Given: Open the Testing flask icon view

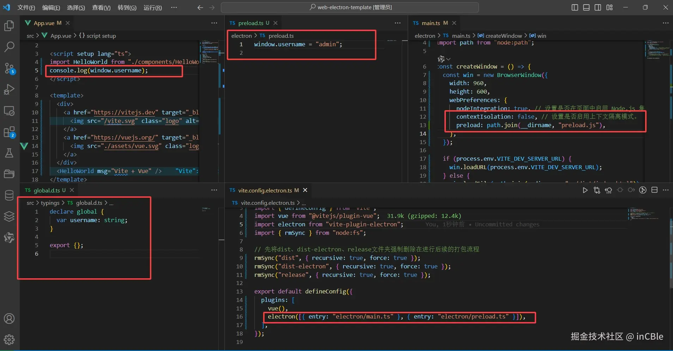Looking at the screenshot, I should pyautogui.click(x=9, y=153).
